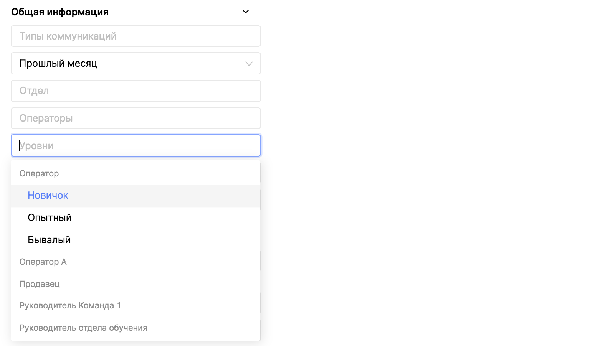Click the Оператор А group label

click(43, 262)
